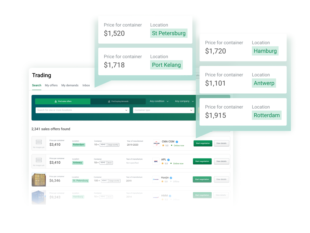This screenshot has height=233, width=310.
Task: View details of Hanjin offer
Action: 221,179
